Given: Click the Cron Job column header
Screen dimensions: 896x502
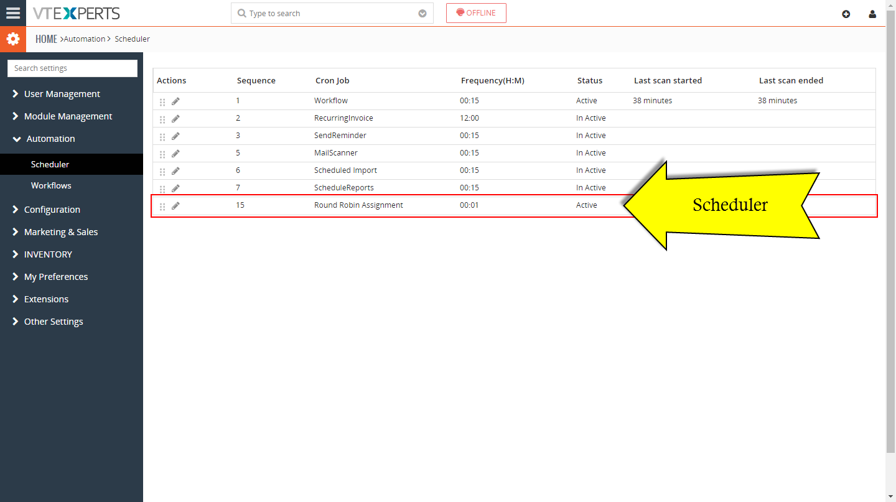Looking at the screenshot, I should [x=332, y=80].
